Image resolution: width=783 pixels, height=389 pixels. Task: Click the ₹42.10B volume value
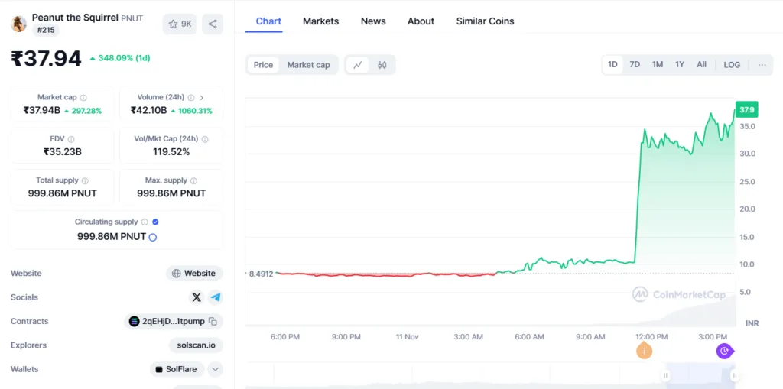[148, 110]
